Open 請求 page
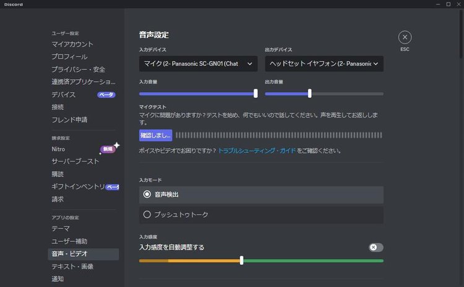Viewport: 464px width, 287px height. point(58,199)
